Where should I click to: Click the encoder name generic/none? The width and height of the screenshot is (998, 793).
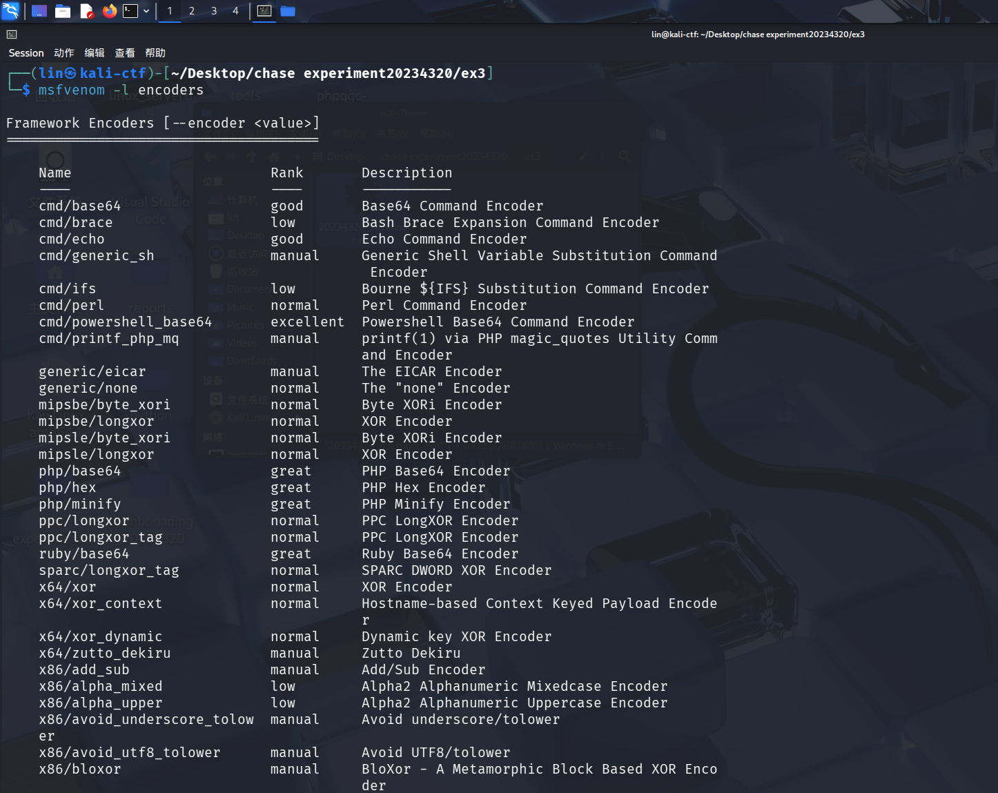88,389
